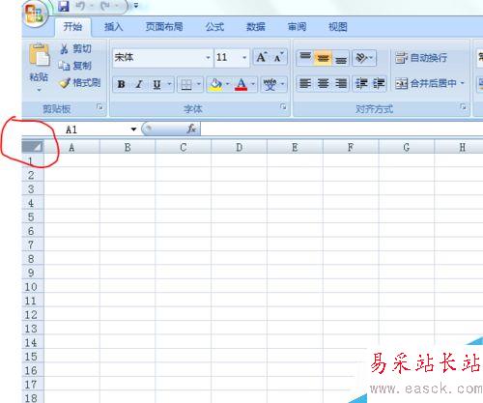Viewport: 483px width, 403px height.
Task: Increase indent icon
Action: point(379,84)
